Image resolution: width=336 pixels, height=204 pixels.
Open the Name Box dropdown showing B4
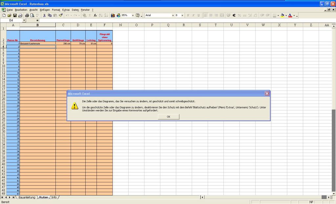point(24,20)
